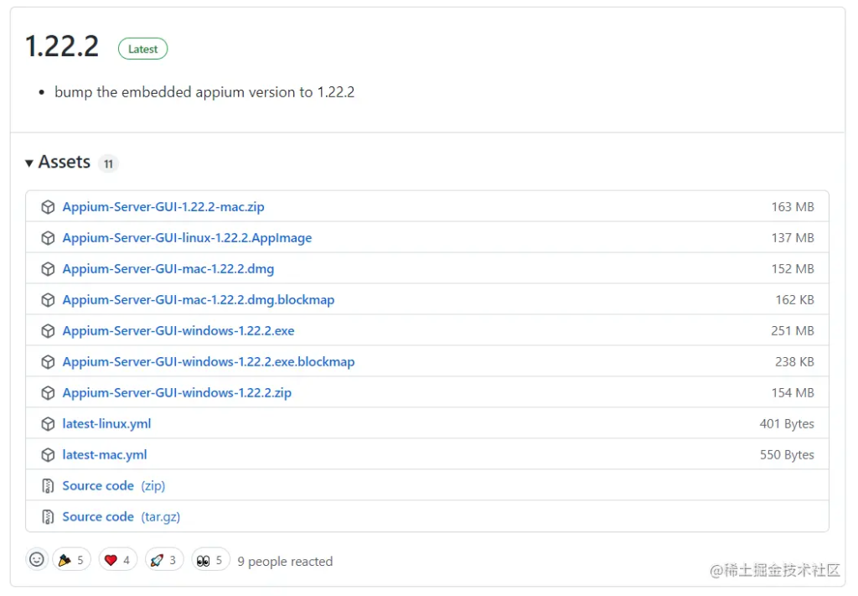Click package icon beside Appium-Server-GUI-windows-1.22.2.zip
This screenshot has height=596, width=858.
pos(48,393)
